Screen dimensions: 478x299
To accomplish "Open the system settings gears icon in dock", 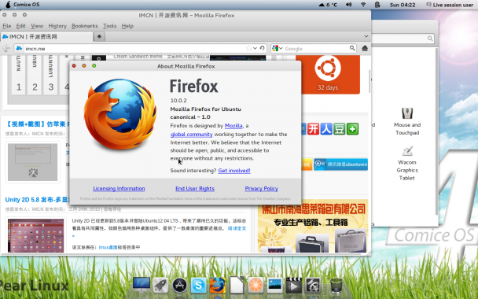I will coord(313,286).
